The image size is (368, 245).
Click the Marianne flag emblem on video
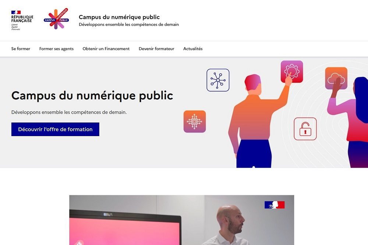pyautogui.click(x=275, y=205)
